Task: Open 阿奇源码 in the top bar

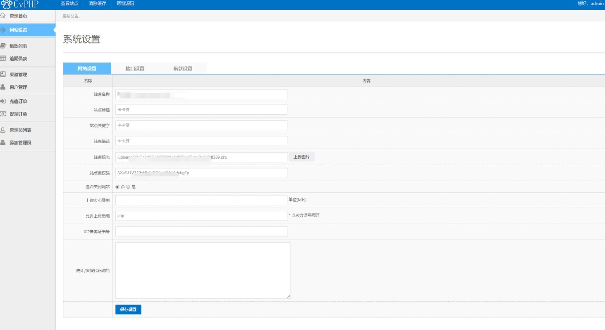Action: pos(125,4)
